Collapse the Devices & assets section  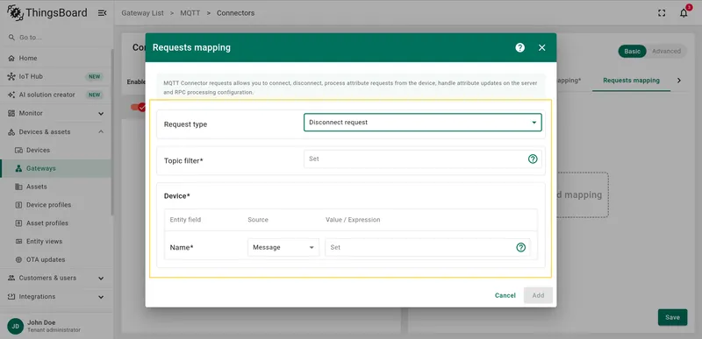(x=56, y=131)
